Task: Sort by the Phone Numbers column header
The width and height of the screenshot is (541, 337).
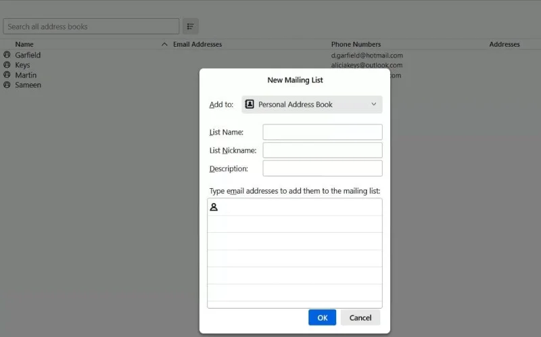Action: pos(356,44)
